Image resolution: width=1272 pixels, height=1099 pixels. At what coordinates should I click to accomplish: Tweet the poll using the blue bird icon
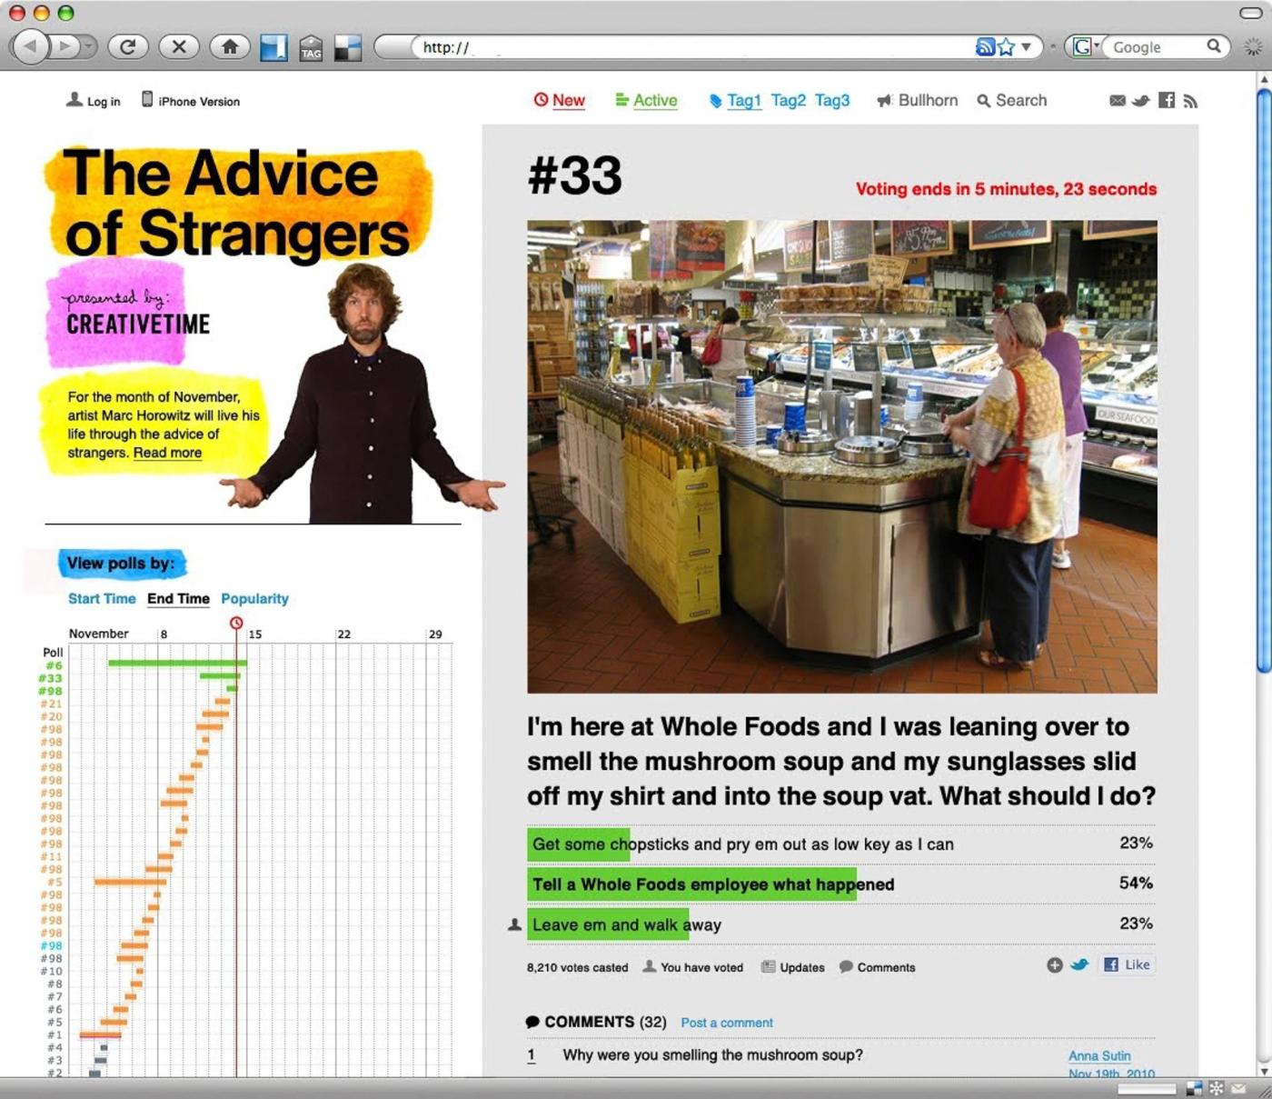tap(1078, 965)
